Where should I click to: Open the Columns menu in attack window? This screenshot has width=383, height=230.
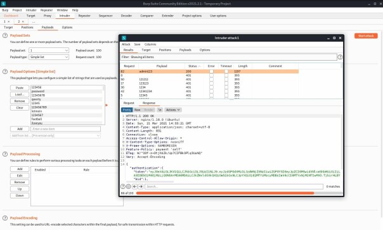click(150, 44)
